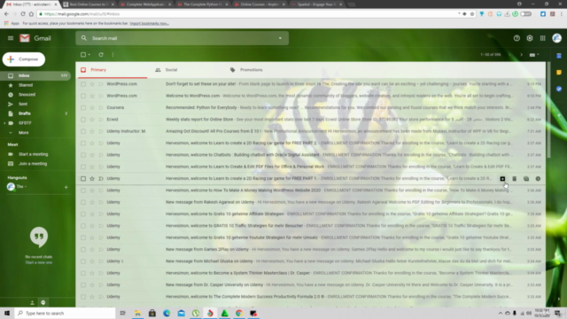
Task: Click Start a new one chat link
Action: tap(39, 262)
